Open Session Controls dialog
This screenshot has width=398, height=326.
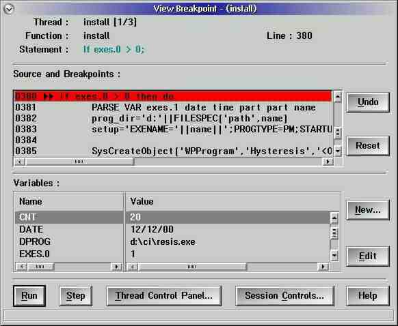pos(284,296)
